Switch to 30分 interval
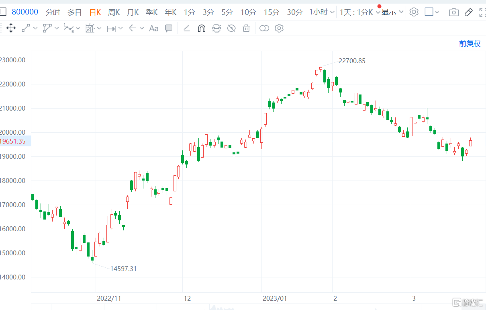The height and width of the screenshot is (310, 486). (x=294, y=12)
